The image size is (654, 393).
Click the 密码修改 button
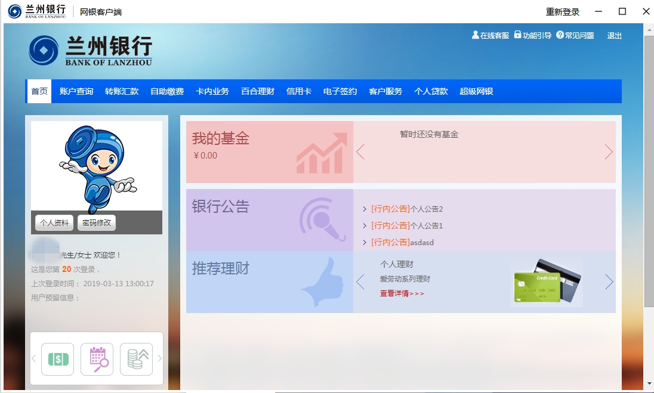(x=96, y=222)
